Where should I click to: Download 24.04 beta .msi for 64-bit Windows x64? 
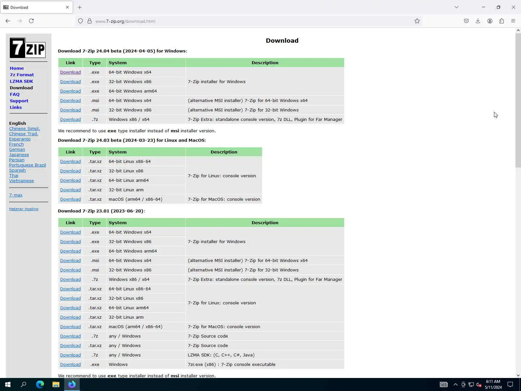click(70, 100)
